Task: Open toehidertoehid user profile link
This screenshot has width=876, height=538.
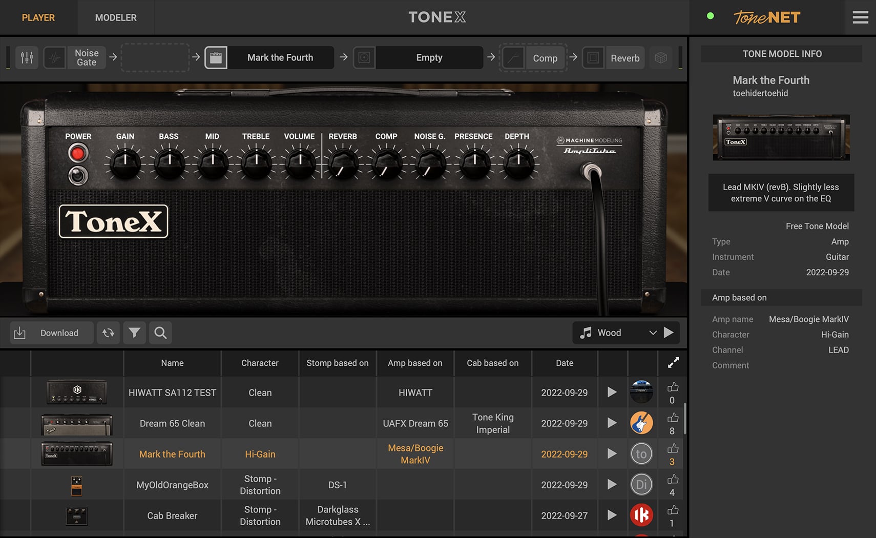Action: (x=760, y=93)
